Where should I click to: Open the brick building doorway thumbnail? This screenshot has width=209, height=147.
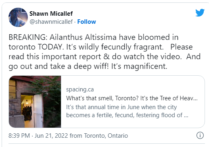click(x=35, y=101)
